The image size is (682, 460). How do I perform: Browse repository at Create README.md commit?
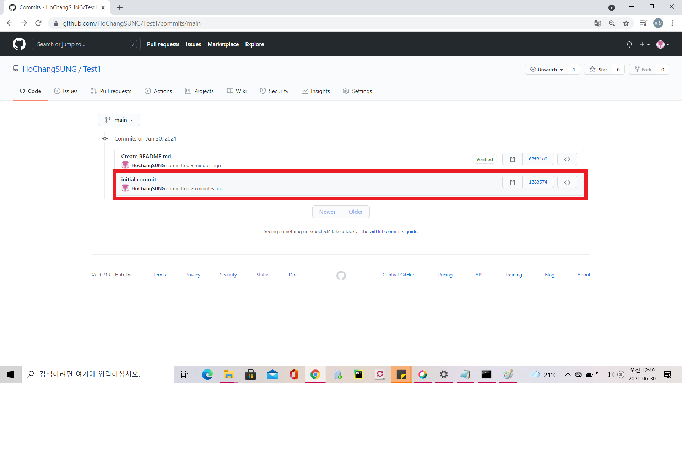[x=567, y=159]
